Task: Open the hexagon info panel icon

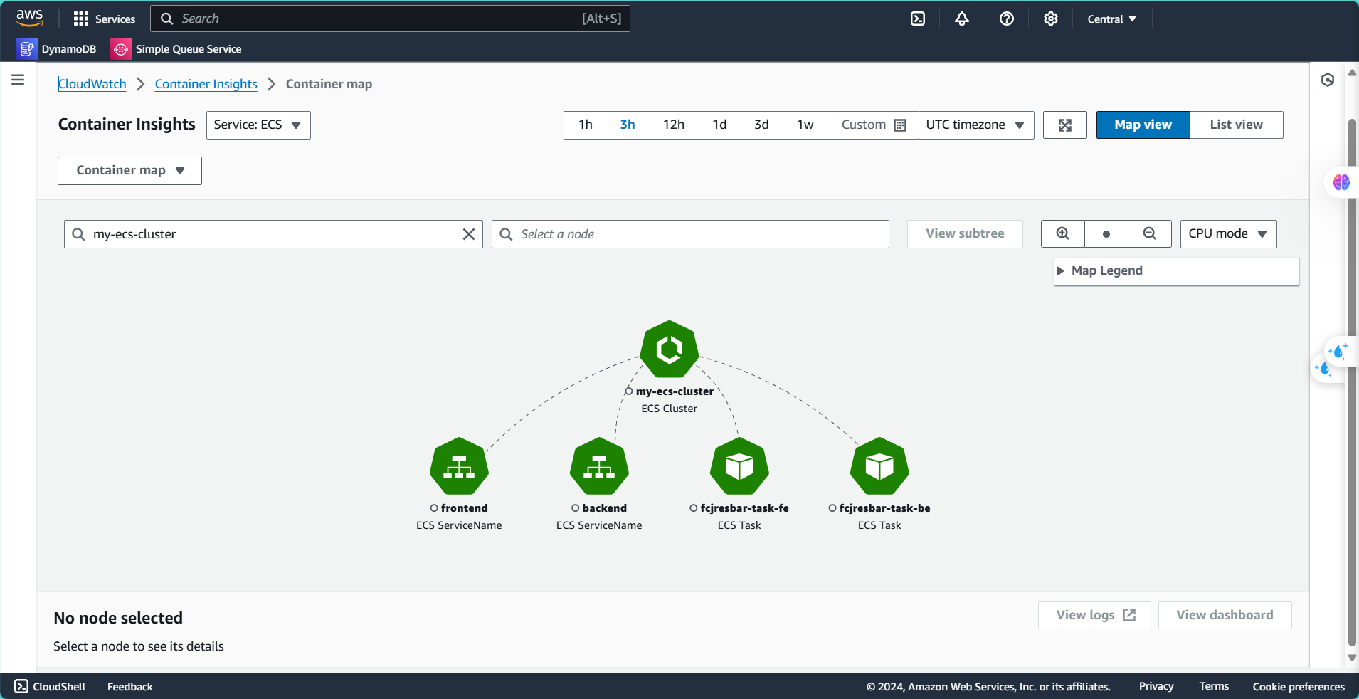Action: click(x=1328, y=80)
